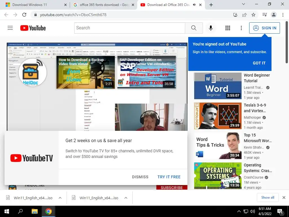This screenshot has width=289, height=217.
Task: Click the address bar URL
Action: pos(73,15)
